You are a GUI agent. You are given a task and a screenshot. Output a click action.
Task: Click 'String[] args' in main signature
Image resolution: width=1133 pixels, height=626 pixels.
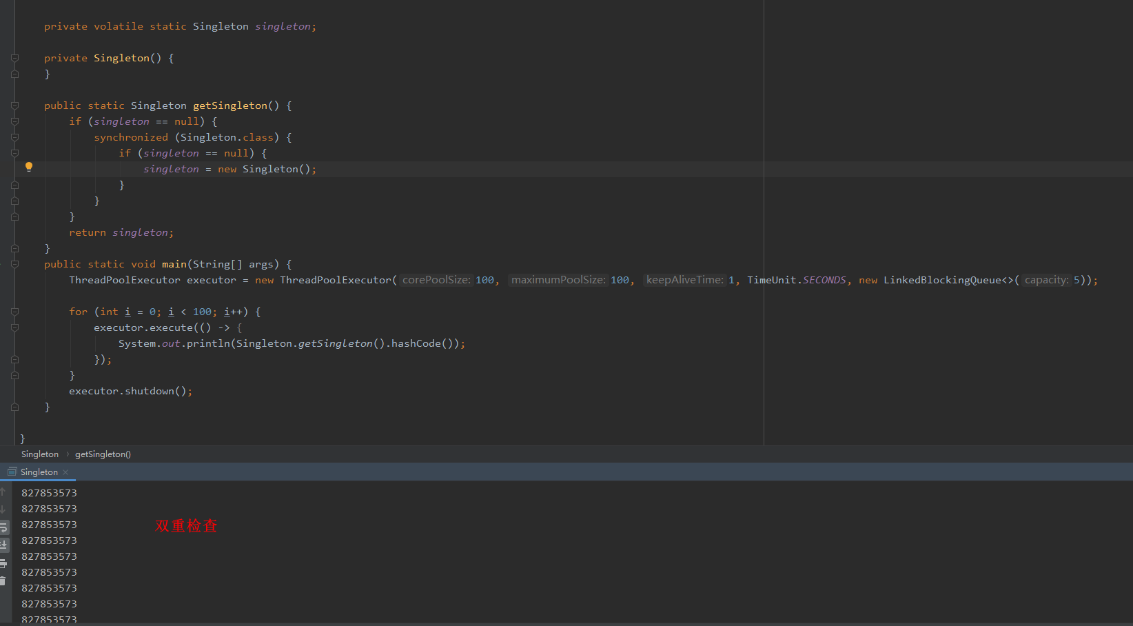[233, 264]
